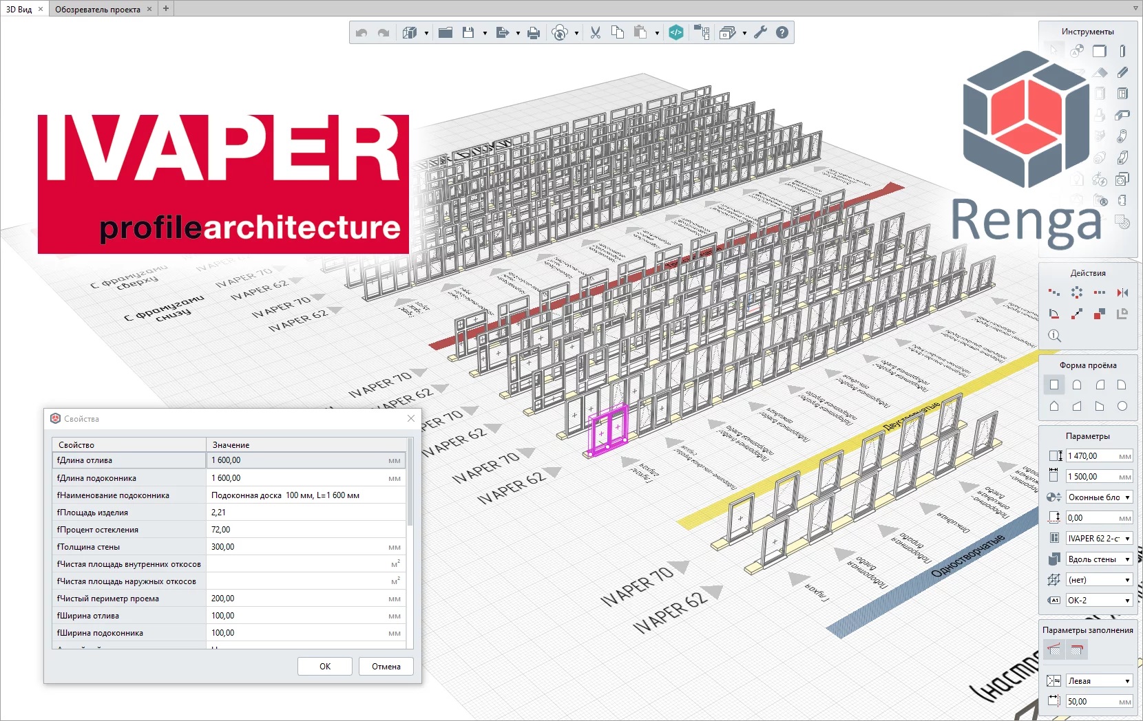This screenshot has height=721, width=1143.
Task: Select left-sloped trapezoid opening shape
Action: pyautogui.click(x=1077, y=406)
